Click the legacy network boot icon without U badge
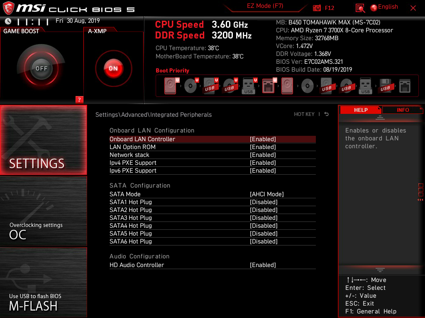This screenshot has height=318, width=425. click(405, 86)
